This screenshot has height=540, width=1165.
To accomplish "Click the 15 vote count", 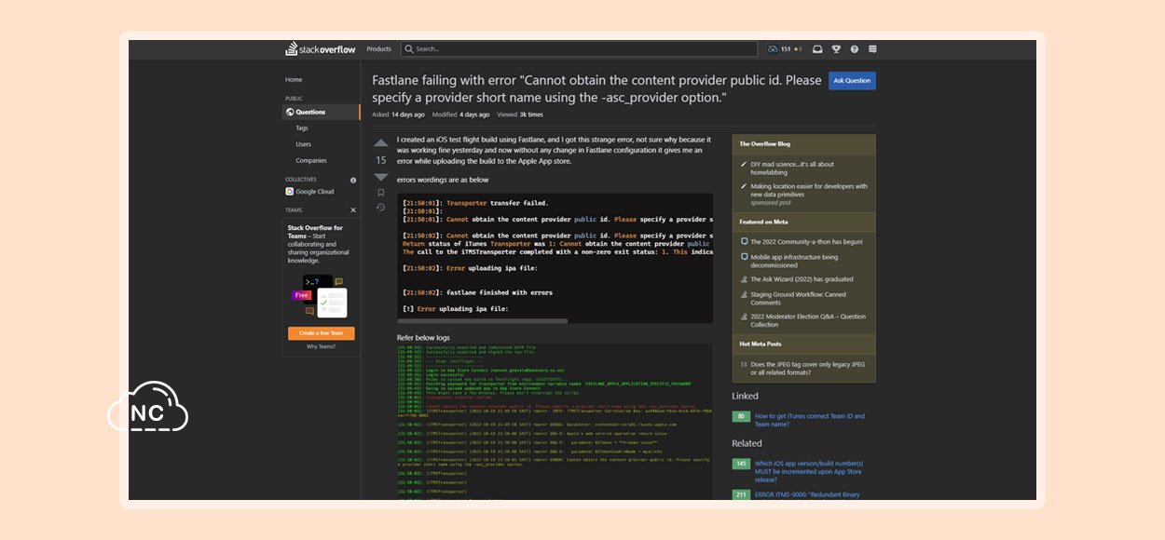I will (381, 160).
